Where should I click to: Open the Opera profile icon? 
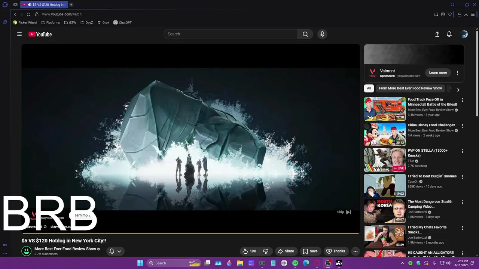(x=459, y=14)
